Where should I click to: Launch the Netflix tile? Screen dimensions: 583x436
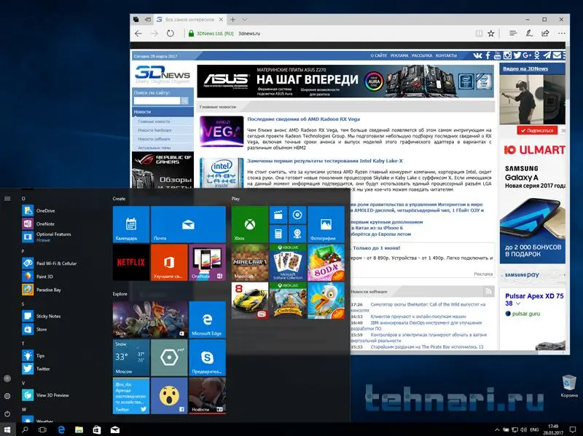click(131, 263)
